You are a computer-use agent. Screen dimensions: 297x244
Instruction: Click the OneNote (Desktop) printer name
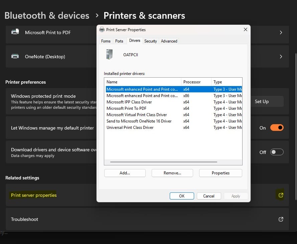coord(45,57)
